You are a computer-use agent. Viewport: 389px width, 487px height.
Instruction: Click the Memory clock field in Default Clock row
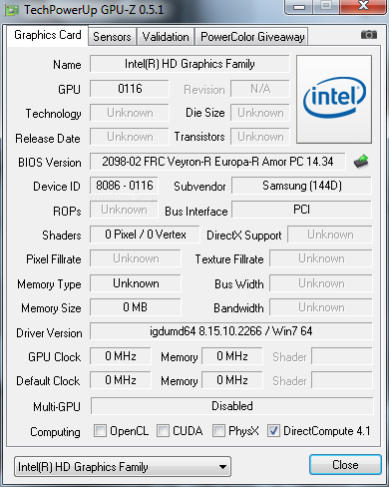(232, 380)
